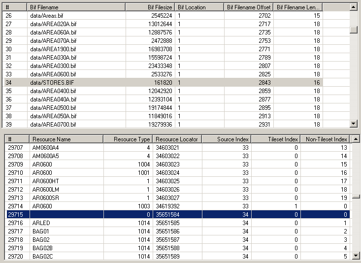
Task: Click resource locator 34603021
Action: 167,148
